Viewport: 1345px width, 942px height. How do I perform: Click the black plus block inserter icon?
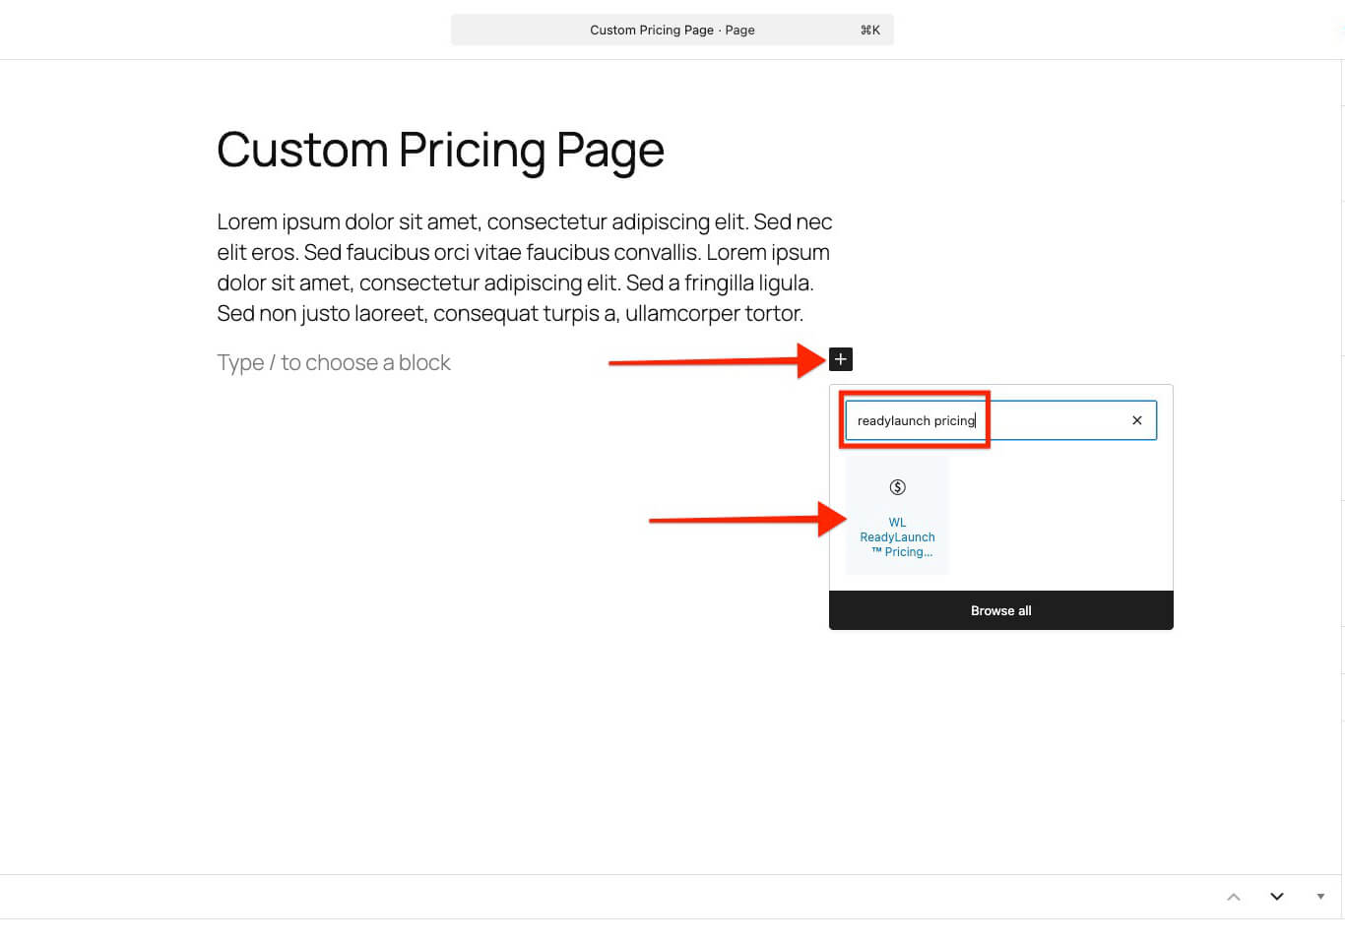click(840, 358)
